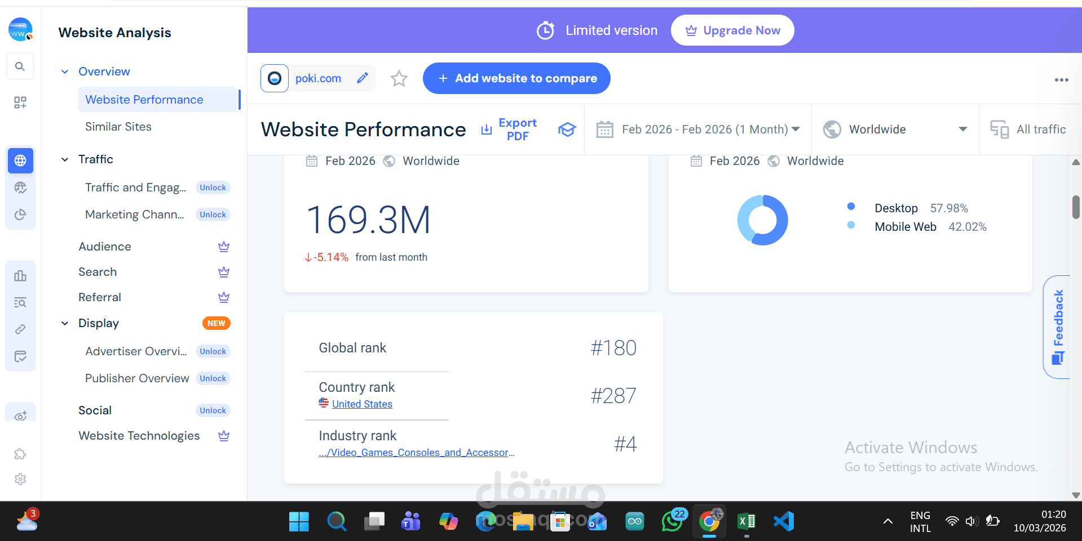Click the page vertical scrollbar thumb
Viewport: 1082px width, 541px height.
click(x=1076, y=207)
